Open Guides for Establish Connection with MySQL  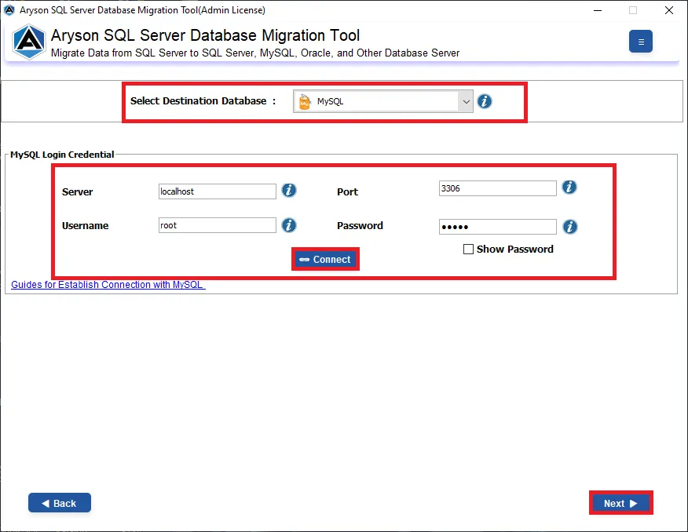(108, 284)
